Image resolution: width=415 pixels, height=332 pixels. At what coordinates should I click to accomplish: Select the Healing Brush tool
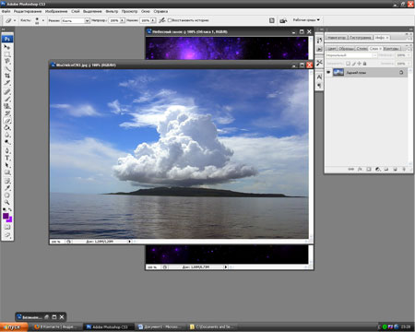pos(7,91)
